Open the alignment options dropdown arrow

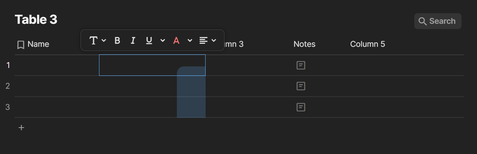[x=214, y=40]
